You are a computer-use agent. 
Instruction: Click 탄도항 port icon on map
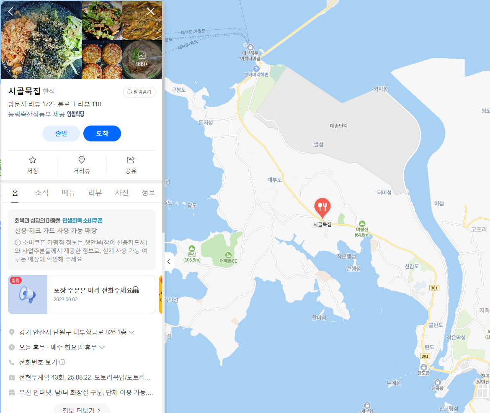pos(424,367)
